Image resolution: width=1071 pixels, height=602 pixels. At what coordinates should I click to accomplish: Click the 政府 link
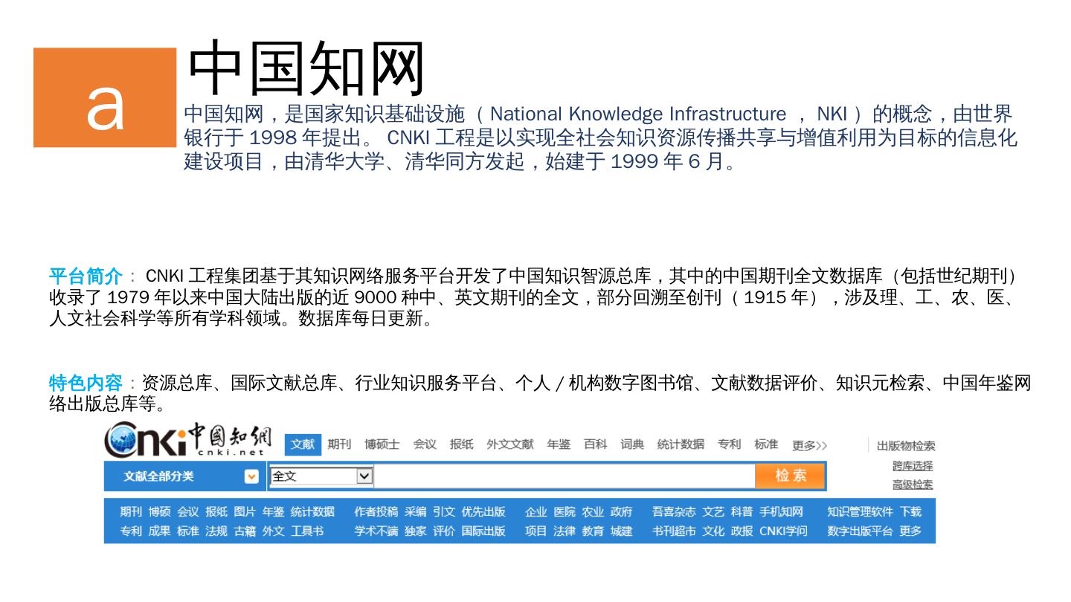click(x=622, y=511)
